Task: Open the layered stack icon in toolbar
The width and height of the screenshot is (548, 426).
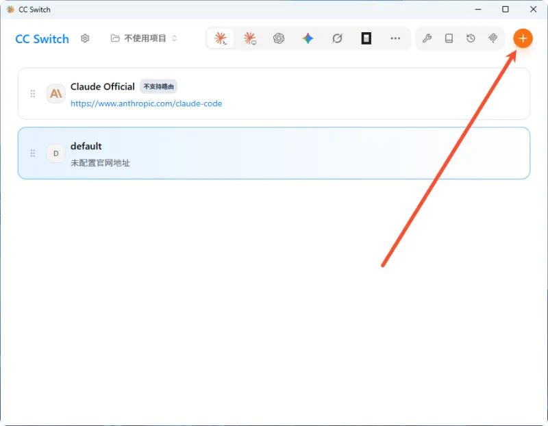Action: [x=493, y=38]
